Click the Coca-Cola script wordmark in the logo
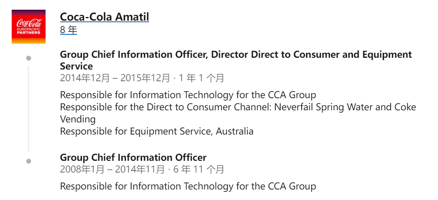Screen dimensions: 438x200 pos(29,23)
